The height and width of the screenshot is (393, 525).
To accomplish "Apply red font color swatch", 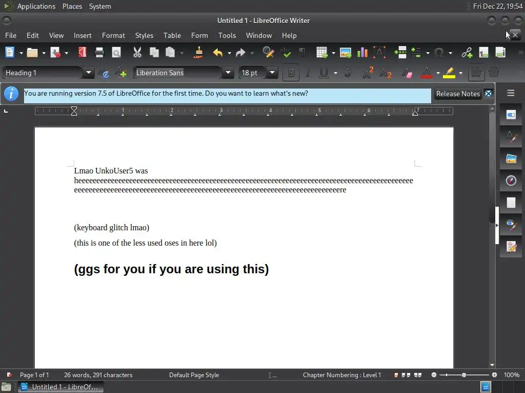I will tap(426, 73).
